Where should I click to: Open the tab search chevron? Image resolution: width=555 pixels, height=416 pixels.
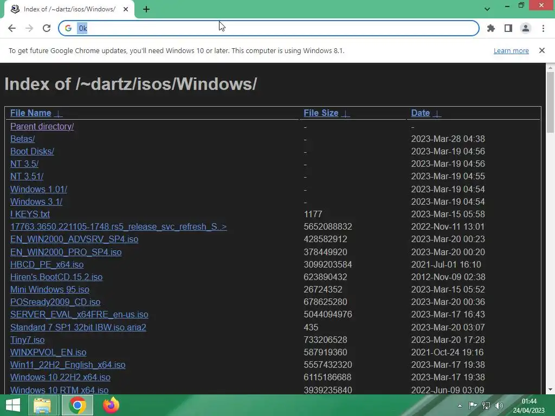click(487, 9)
